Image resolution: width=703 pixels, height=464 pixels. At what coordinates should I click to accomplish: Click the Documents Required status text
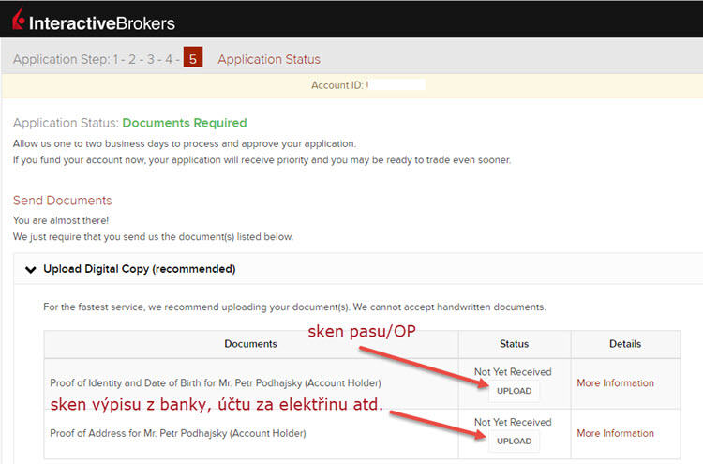click(185, 123)
